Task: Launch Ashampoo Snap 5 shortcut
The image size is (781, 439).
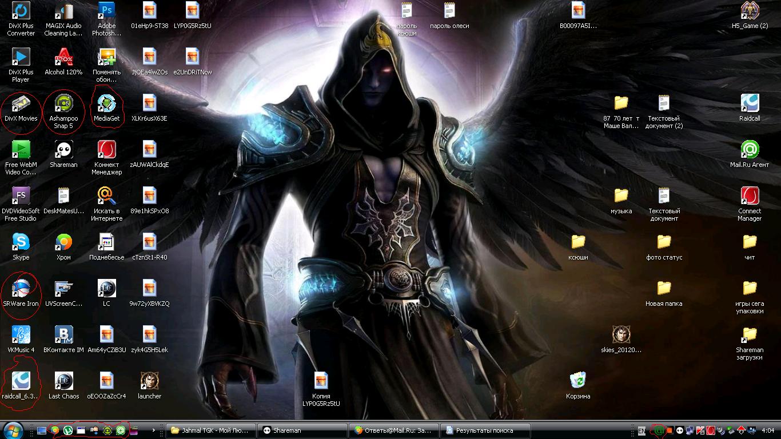Action: [x=63, y=111]
